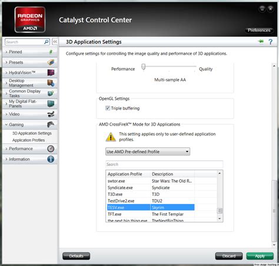Click Star Wars: The Old R... description

coord(172,181)
